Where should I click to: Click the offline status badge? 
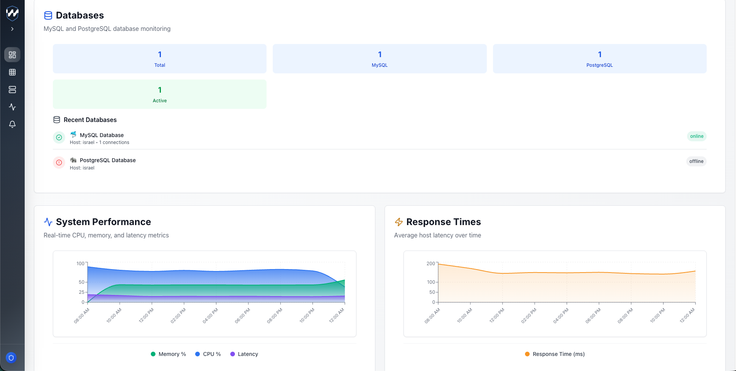coord(696,161)
